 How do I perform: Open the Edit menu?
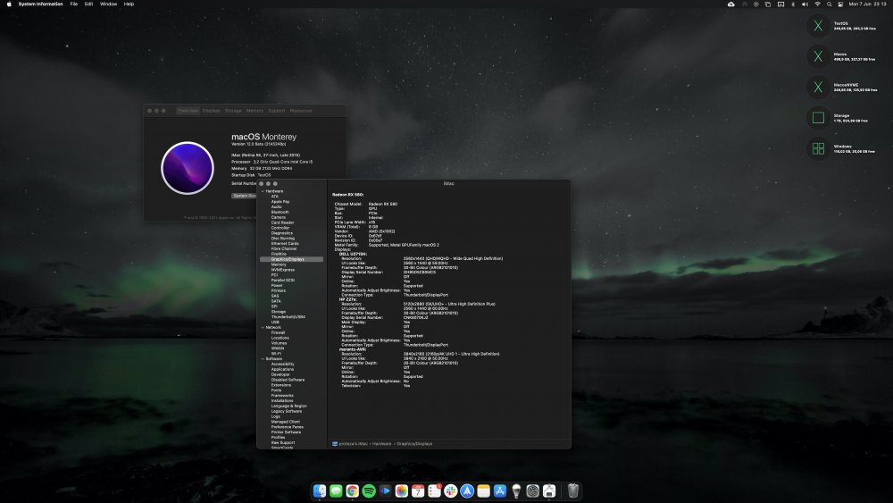[88, 4]
